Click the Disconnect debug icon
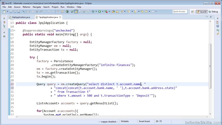 [41, 11]
